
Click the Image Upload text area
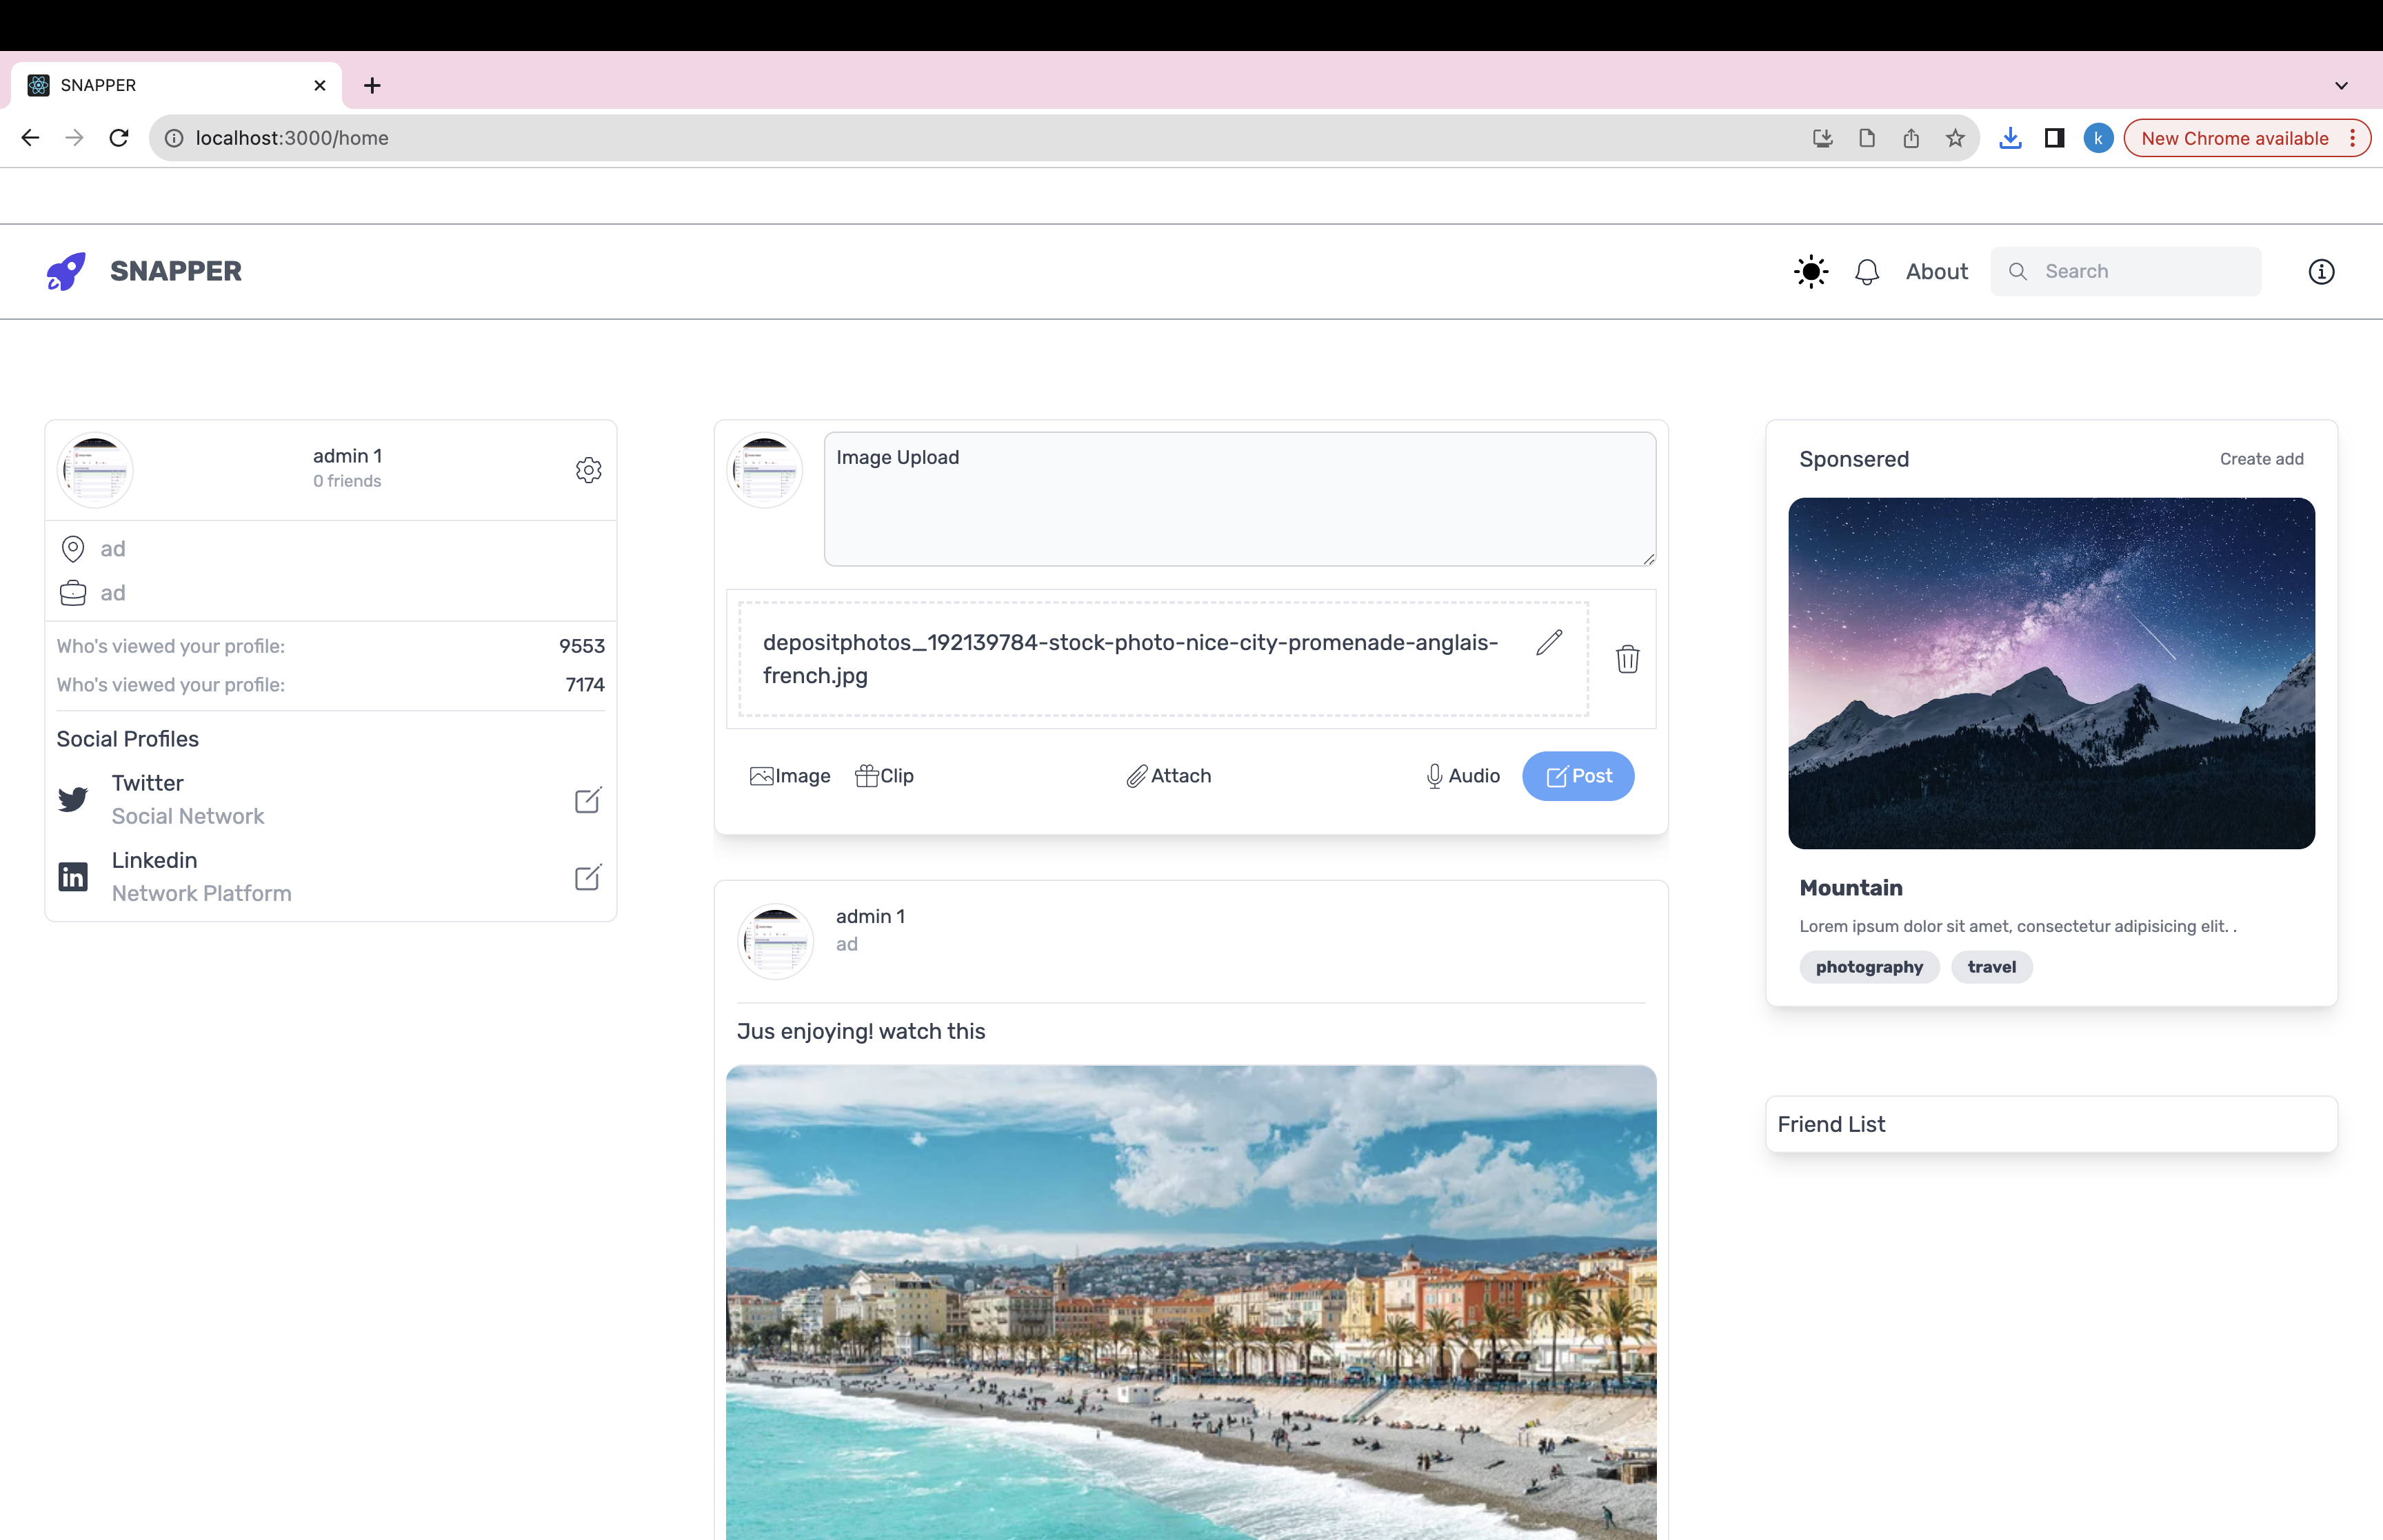[1238, 499]
